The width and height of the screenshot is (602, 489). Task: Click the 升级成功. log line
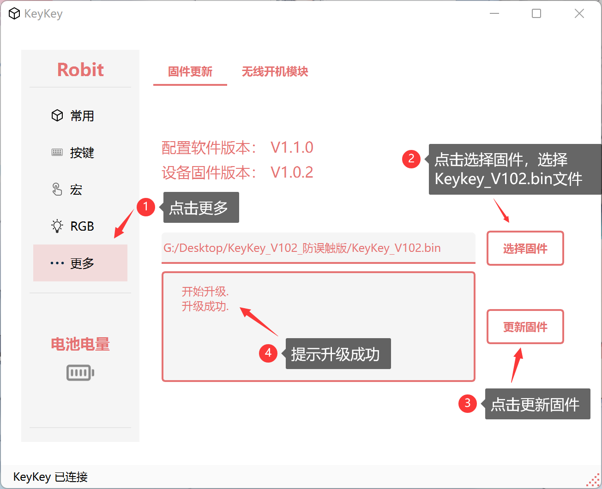click(205, 306)
